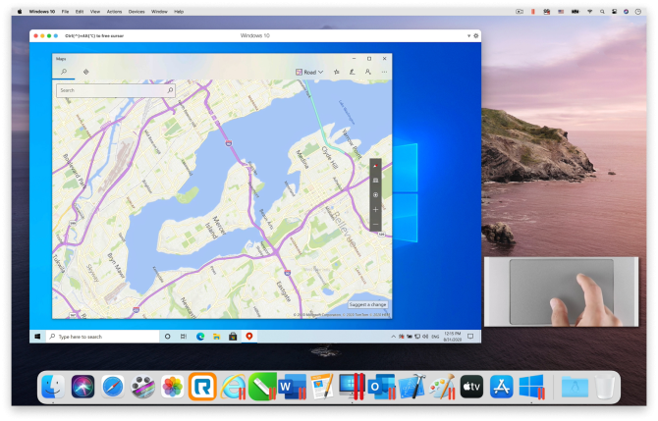The image size is (658, 421).
Task: Open the three-dot More menu in Maps
Action: tap(383, 72)
